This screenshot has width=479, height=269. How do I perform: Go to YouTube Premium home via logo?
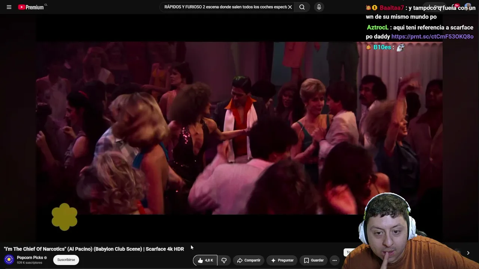pyautogui.click(x=31, y=7)
